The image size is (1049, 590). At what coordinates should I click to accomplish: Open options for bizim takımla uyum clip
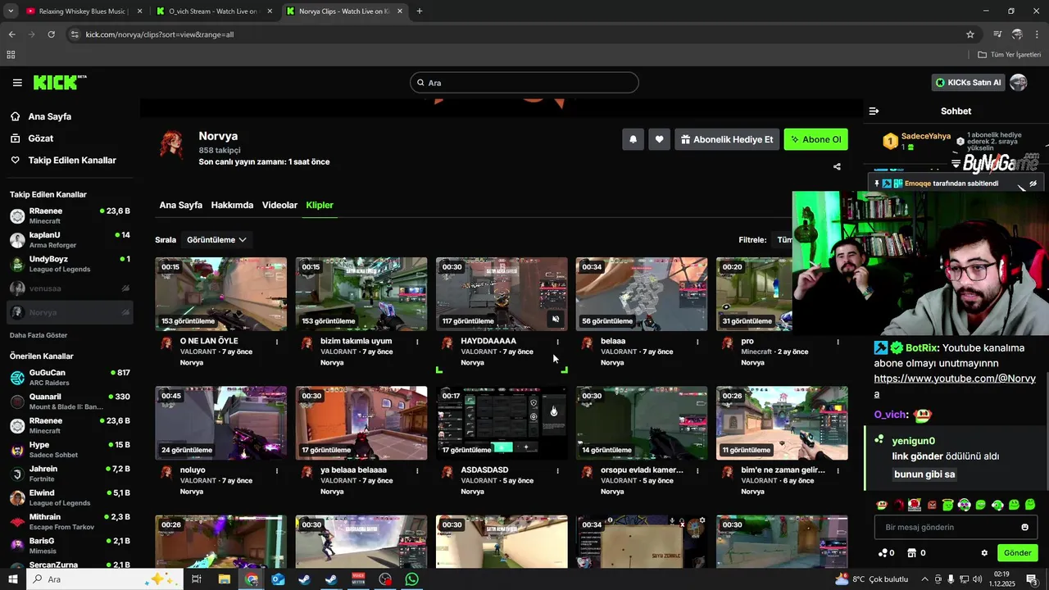(x=417, y=342)
